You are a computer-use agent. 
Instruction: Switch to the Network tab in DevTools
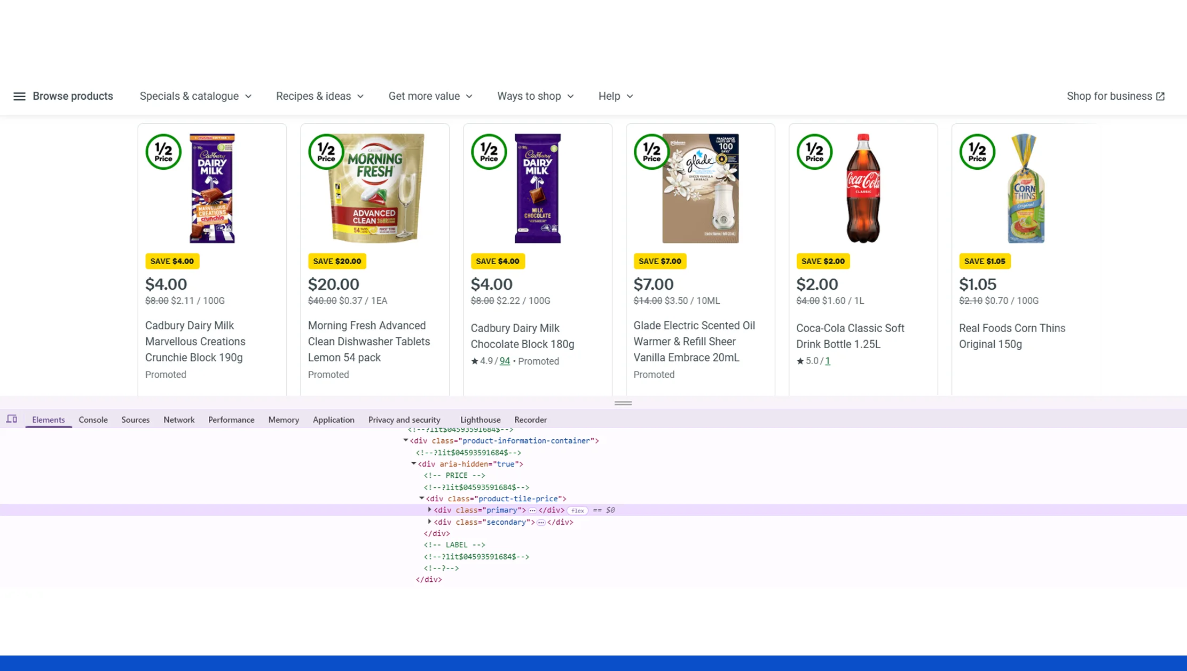[x=179, y=420]
